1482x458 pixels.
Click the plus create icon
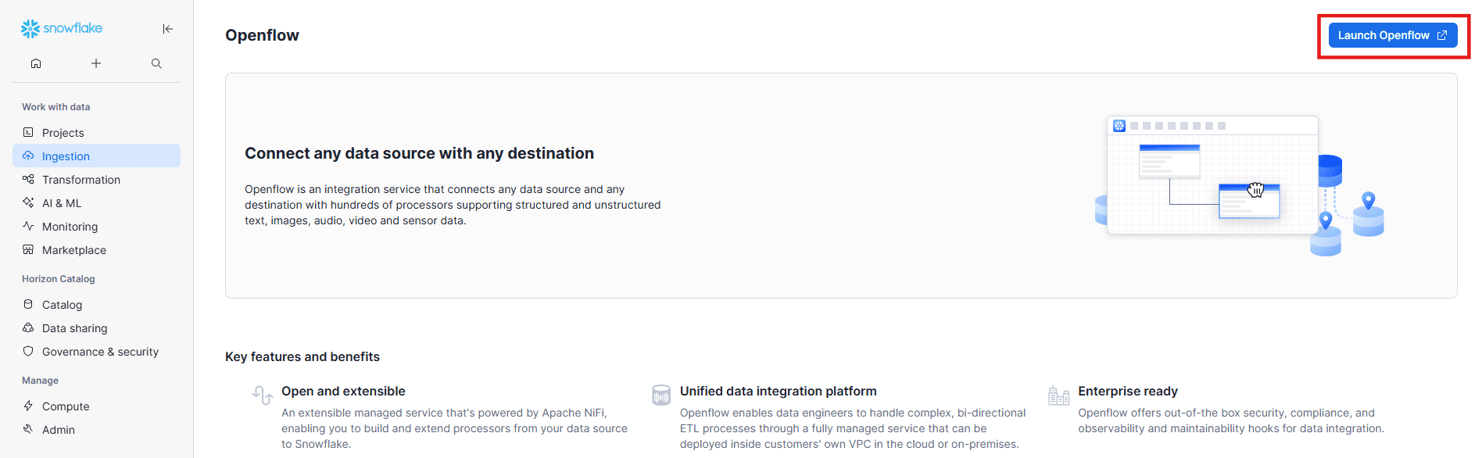96,63
